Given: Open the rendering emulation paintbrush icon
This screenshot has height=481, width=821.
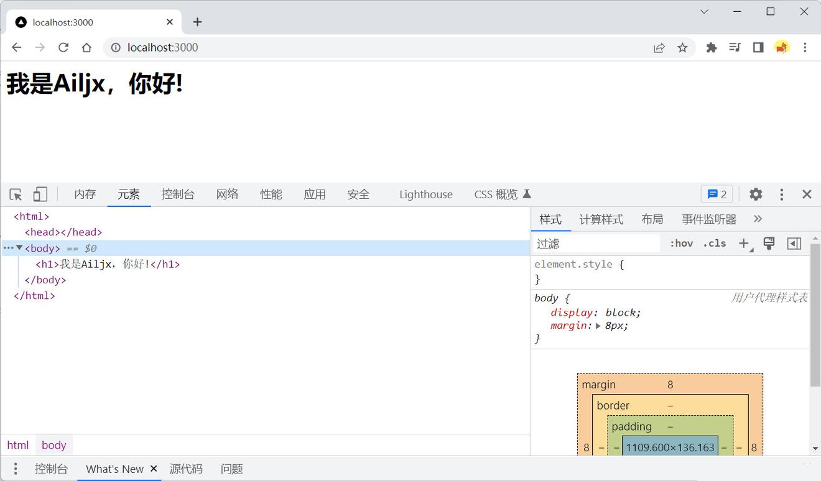Looking at the screenshot, I should [769, 244].
